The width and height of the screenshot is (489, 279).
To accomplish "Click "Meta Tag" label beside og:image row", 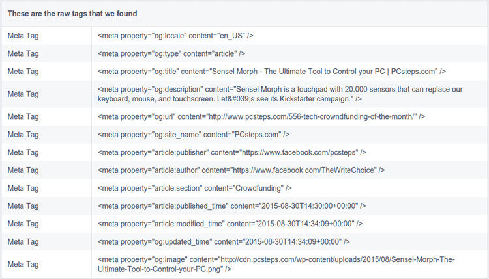I will point(23,264).
